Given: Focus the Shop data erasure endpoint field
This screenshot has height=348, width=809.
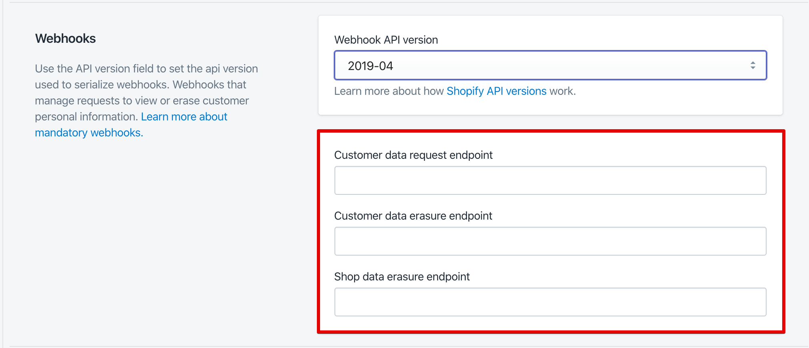Looking at the screenshot, I should point(550,302).
